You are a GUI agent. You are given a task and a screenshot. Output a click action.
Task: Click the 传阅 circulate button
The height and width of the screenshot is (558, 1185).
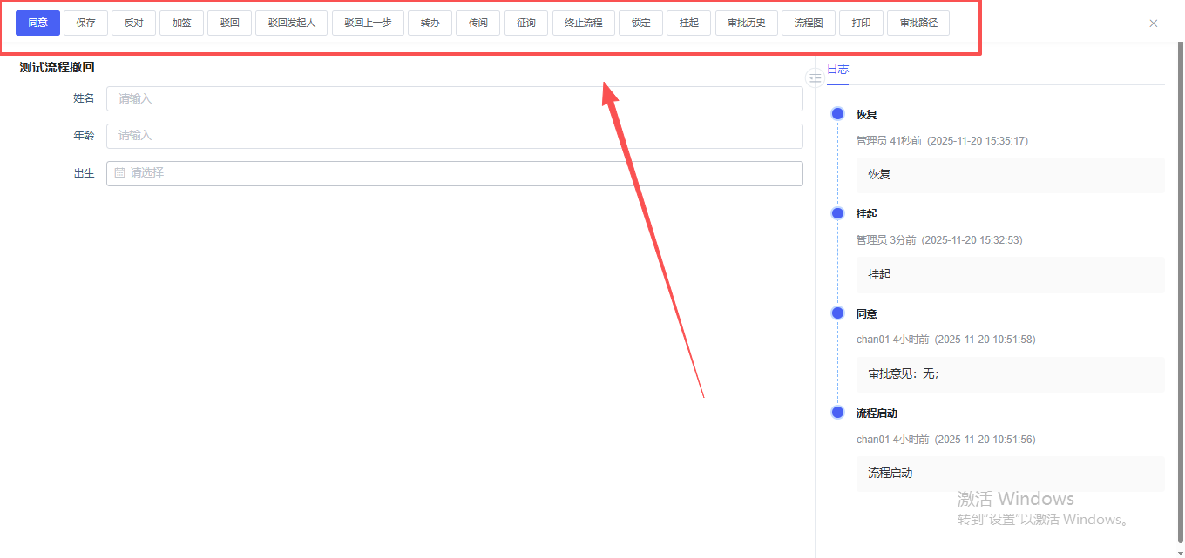tap(477, 23)
